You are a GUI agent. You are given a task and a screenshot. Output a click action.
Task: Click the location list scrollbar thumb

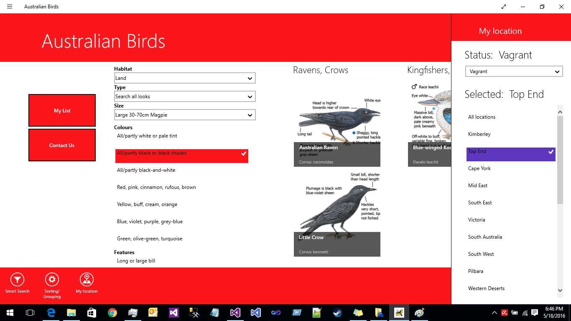click(560, 160)
